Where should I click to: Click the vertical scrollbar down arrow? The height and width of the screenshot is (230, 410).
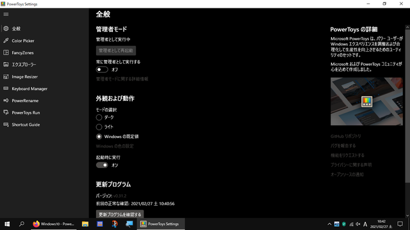tap(407, 215)
